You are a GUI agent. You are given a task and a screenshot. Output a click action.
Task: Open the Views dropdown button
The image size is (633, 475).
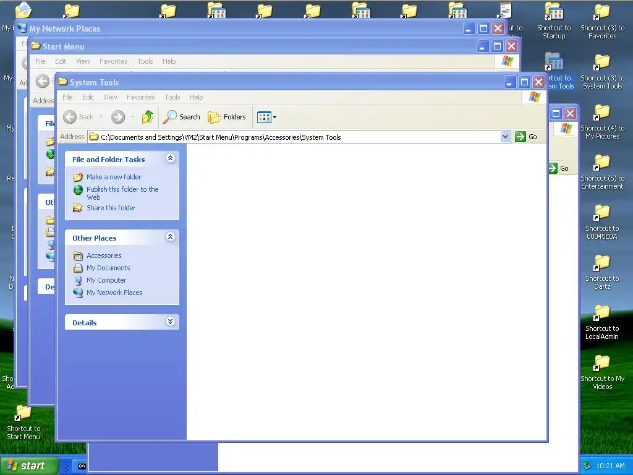267,117
